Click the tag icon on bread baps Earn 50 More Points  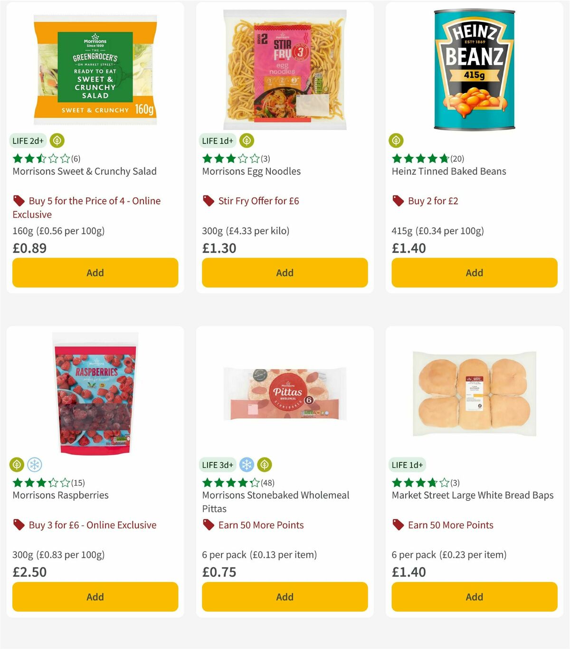(x=397, y=525)
